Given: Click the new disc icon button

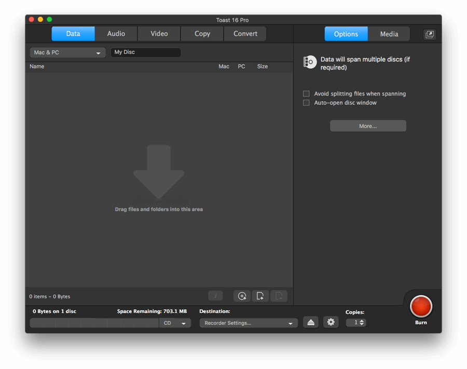Looking at the screenshot, I should pyautogui.click(x=242, y=296).
